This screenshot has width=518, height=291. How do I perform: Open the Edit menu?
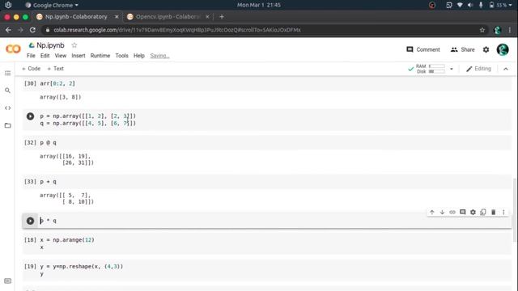[x=45, y=56]
